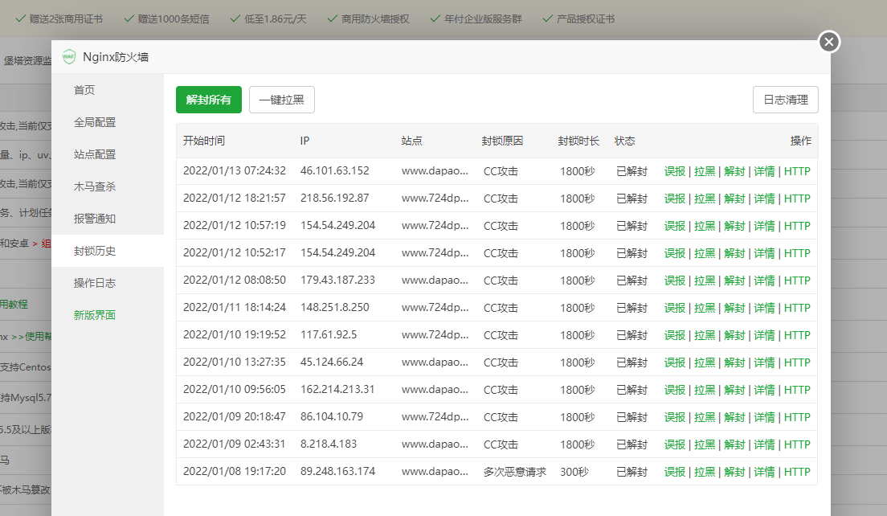
Task: Open HTTP for IP 86.104.10.79
Action: (x=797, y=417)
